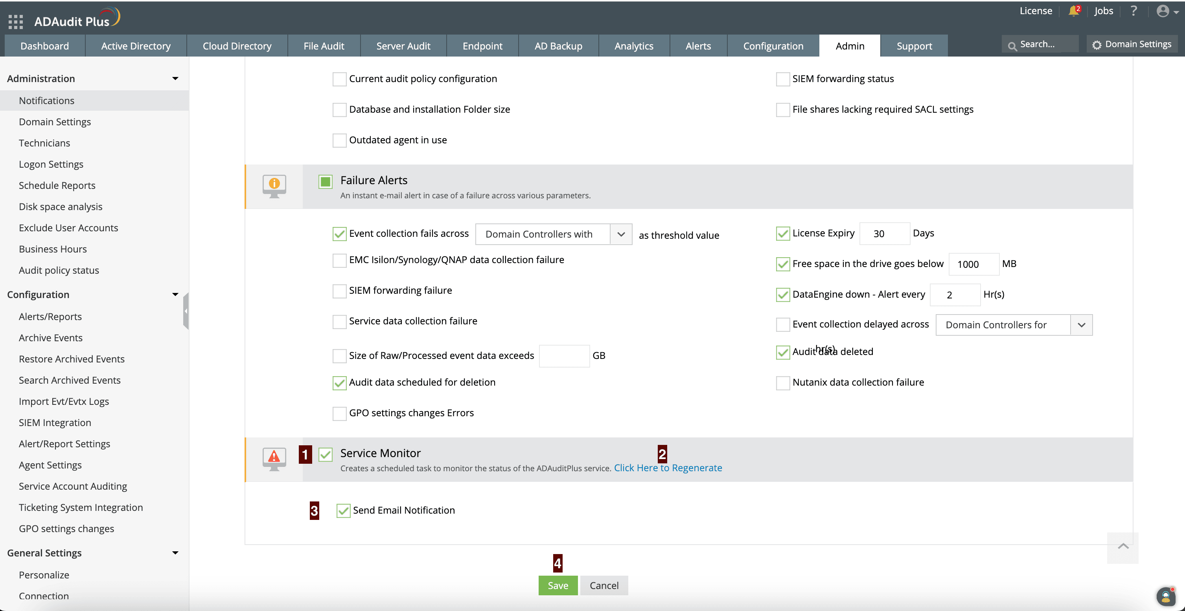Uncheck Event collection fails across

[x=339, y=234]
